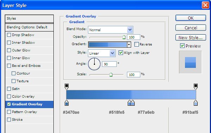
Task: Enable the Satin checkbox
Action: (9, 89)
